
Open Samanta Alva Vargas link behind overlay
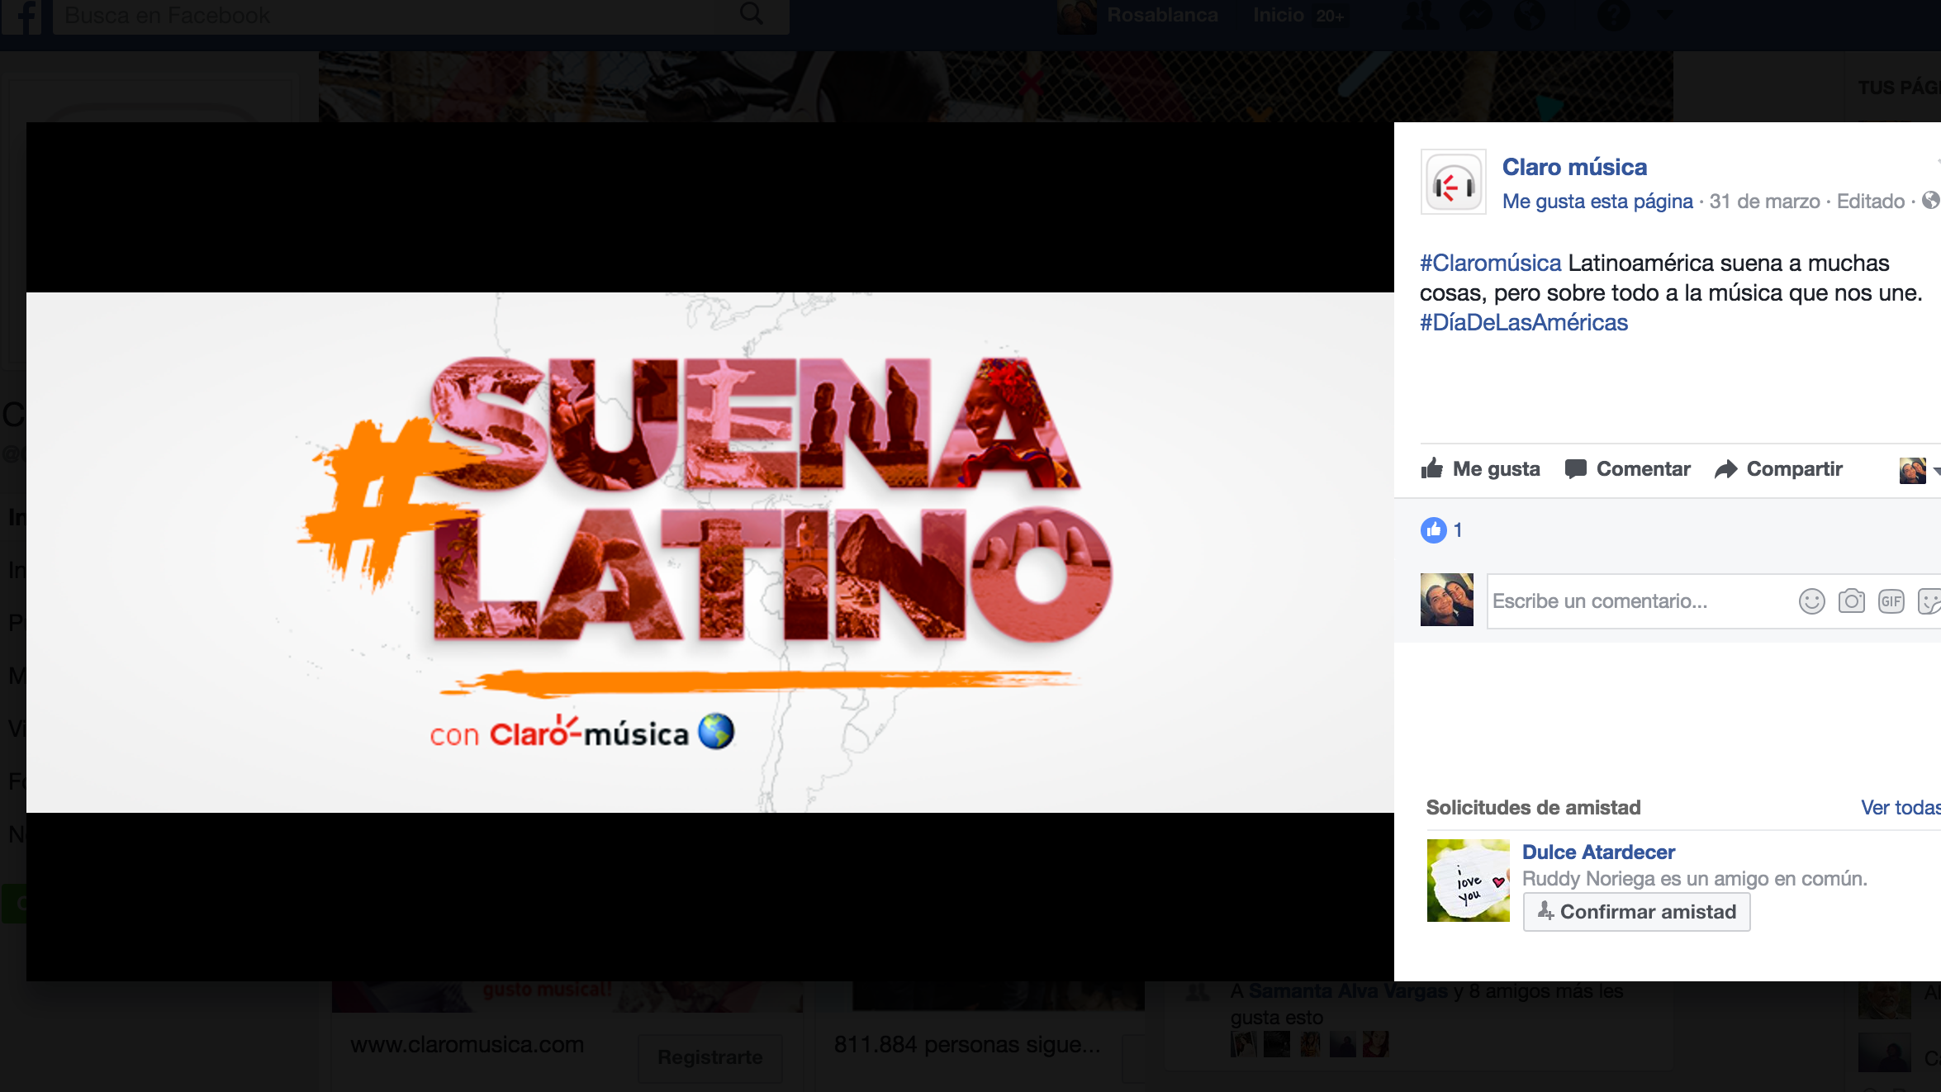click(x=1348, y=991)
